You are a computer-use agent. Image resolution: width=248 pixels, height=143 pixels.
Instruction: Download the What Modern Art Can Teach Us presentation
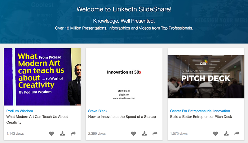click(x=62, y=133)
